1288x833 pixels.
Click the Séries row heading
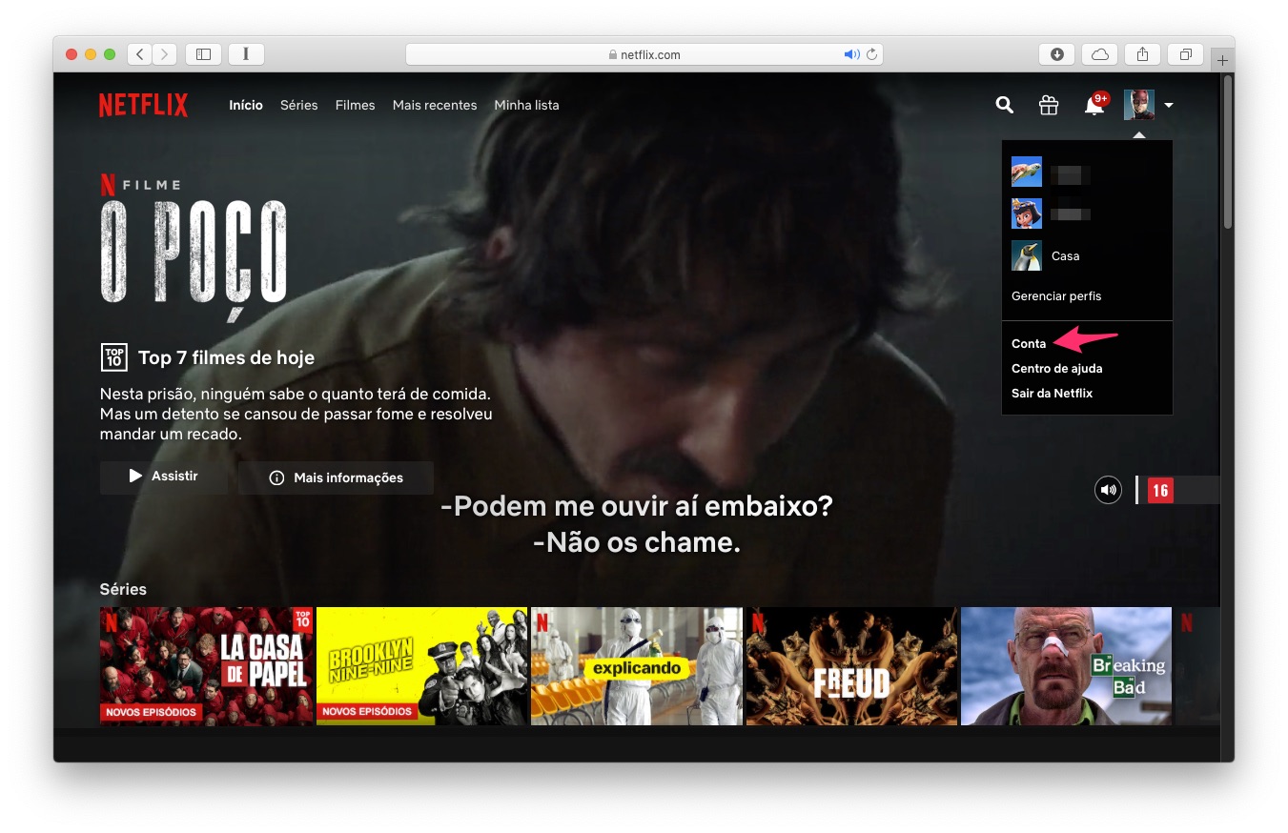click(x=123, y=589)
